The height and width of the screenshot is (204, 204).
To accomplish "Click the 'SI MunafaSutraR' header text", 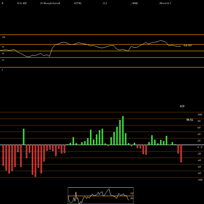I will pos(50,3).
